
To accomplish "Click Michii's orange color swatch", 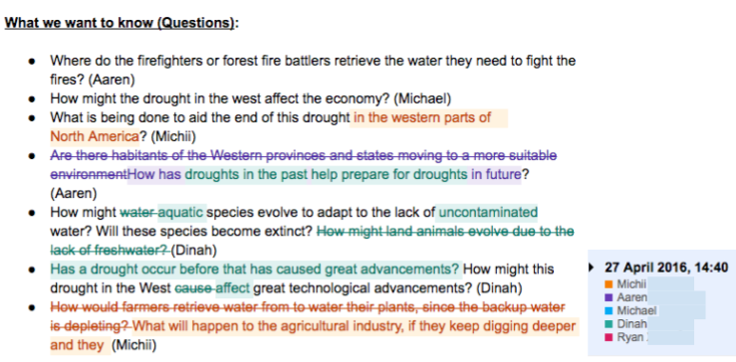I will tap(609, 284).
